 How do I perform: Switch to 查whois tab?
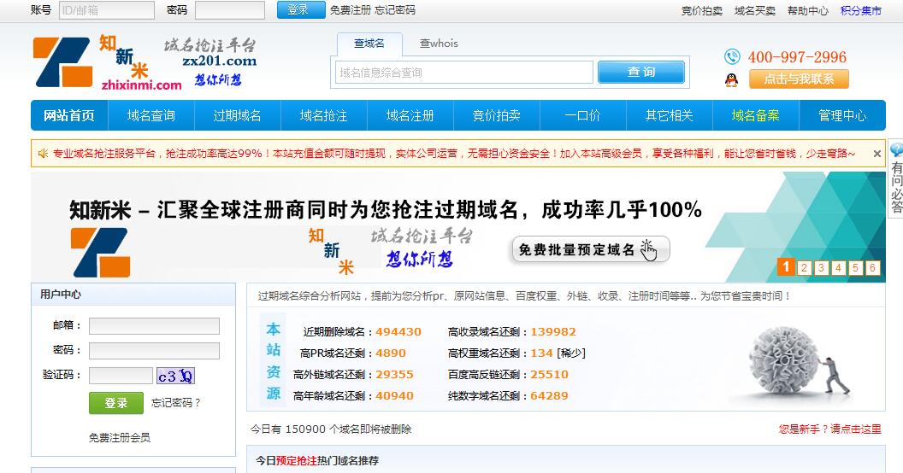pos(439,44)
